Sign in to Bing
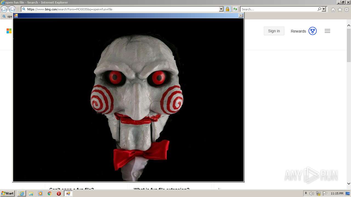 (274, 31)
